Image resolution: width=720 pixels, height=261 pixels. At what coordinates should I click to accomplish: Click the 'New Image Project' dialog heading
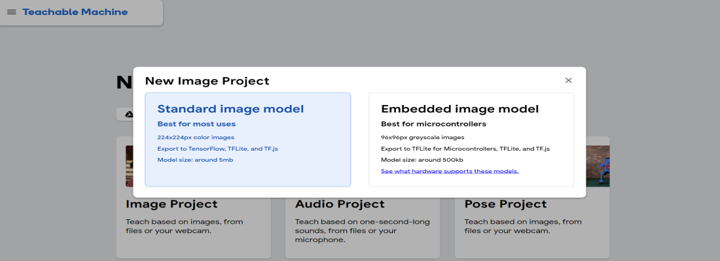(207, 82)
